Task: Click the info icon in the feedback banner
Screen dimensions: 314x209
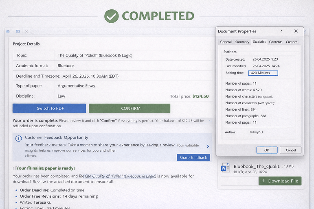Action: (18, 138)
